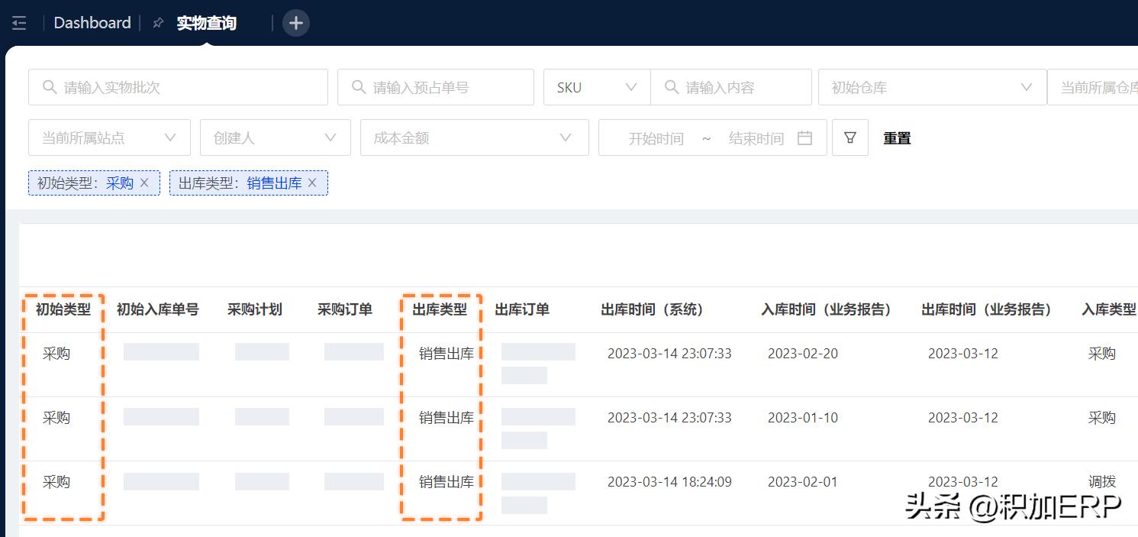Open the filter funnel icon beside the date range
This screenshot has width=1138, height=537.
click(849, 137)
